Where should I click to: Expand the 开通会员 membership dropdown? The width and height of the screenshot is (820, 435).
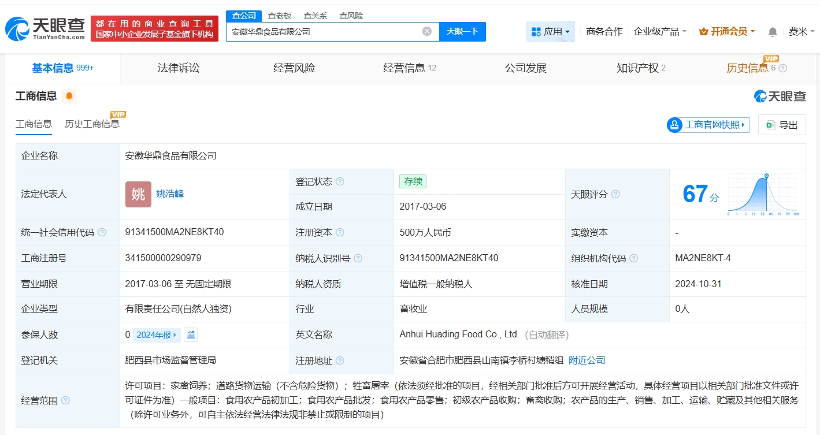coord(727,32)
